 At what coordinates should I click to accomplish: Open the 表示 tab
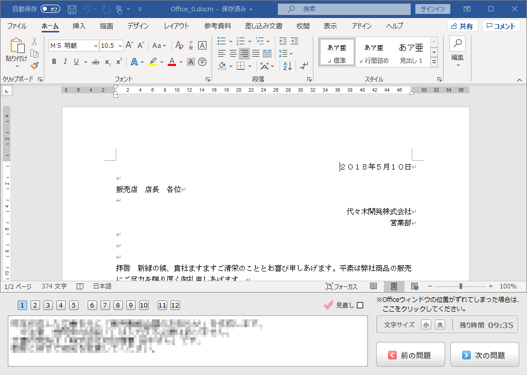click(330, 26)
